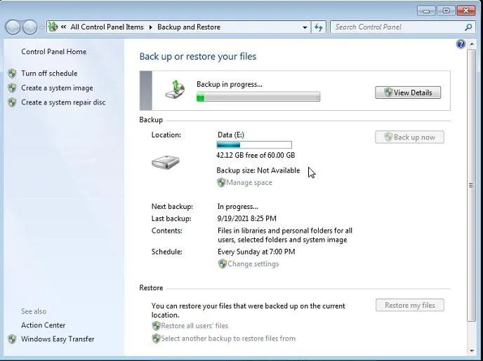Screen dimensions: 483x361
Task: Open the address bar history dropdown arrow
Action: (x=305, y=27)
